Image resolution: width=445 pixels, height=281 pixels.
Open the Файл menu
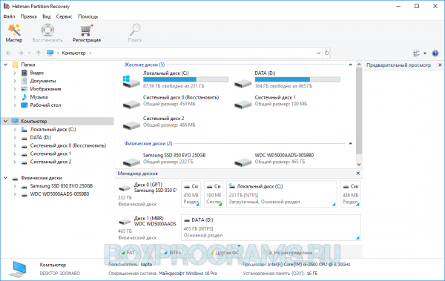(x=9, y=16)
